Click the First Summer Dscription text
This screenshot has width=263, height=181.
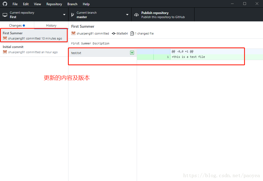tap(90, 43)
